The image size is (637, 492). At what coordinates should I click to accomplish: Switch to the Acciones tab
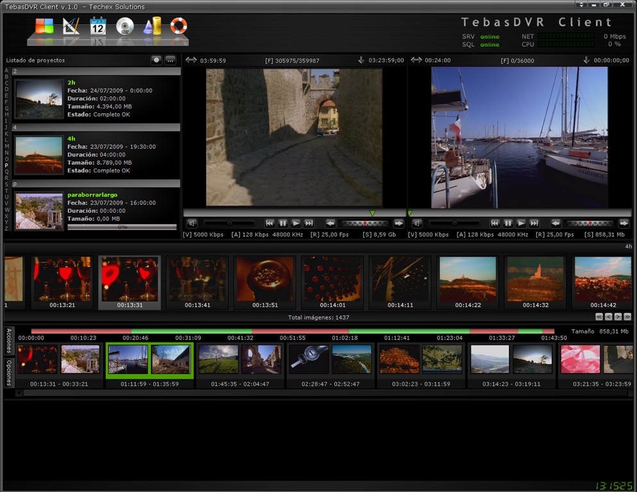10,341
